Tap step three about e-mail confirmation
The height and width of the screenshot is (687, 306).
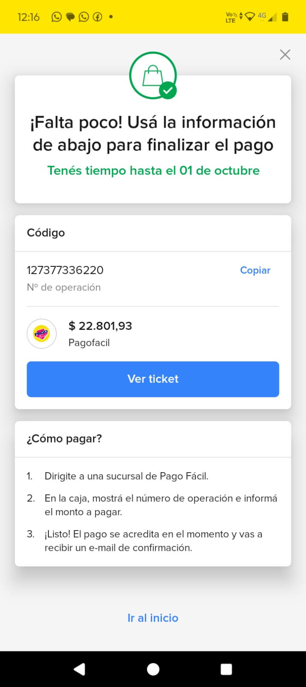point(153,541)
